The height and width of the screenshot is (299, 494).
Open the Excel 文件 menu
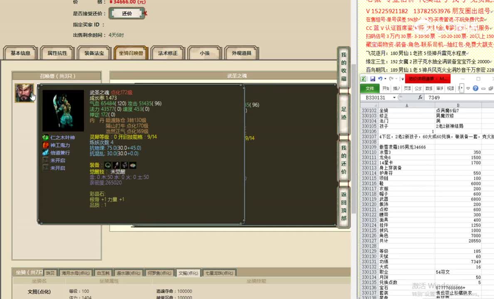point(370,88)
